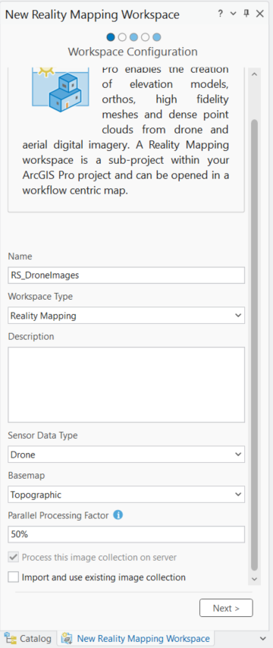Open pane help via question mark icon
Viewport: 273px width, 648px height.
221,14
